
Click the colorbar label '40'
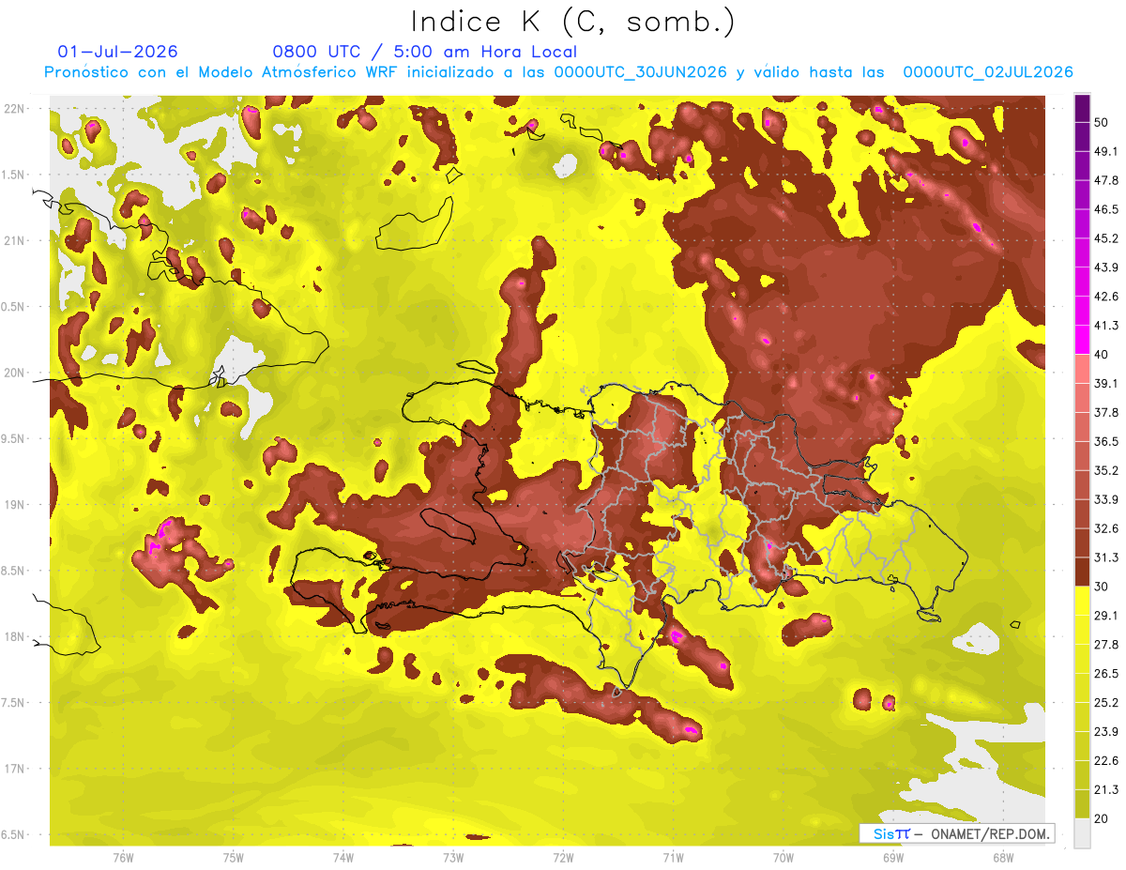(x=1102, y=355)
